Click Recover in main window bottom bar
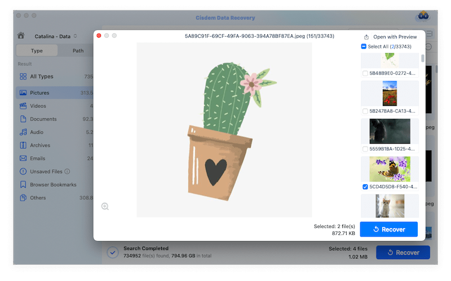This screenshot has height=281, width=451. click(403, 252)
